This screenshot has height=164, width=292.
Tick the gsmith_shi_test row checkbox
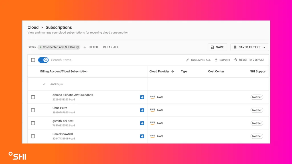click(x=33, y=123)
